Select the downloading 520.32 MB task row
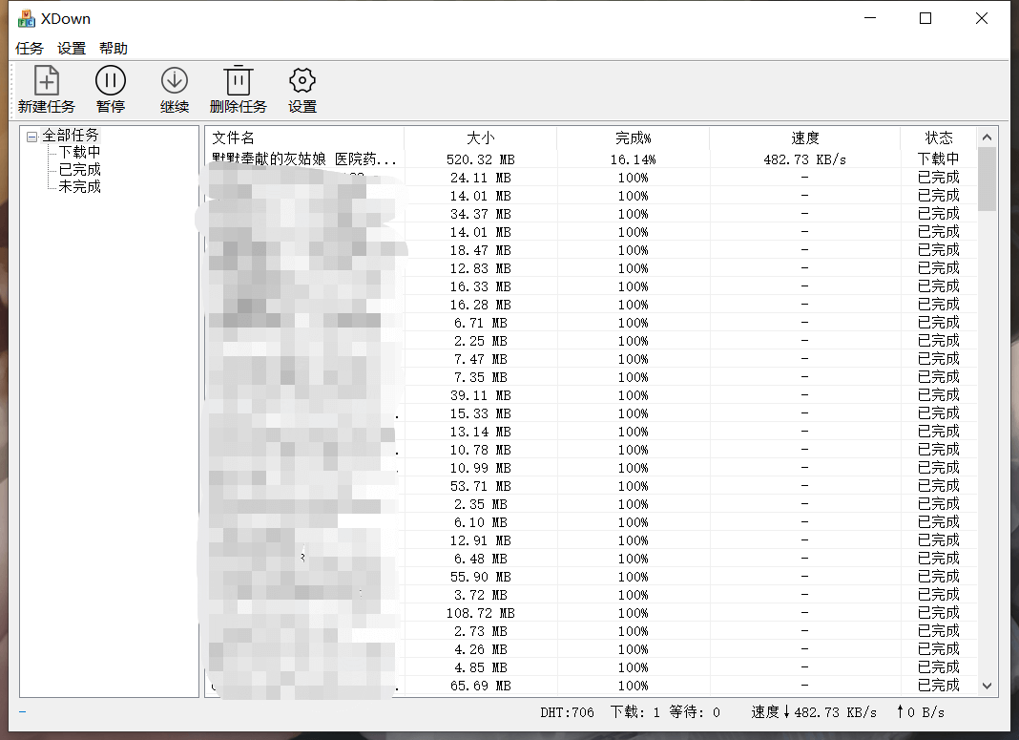Screen dimensions: 1019x740 pos(480,159)
